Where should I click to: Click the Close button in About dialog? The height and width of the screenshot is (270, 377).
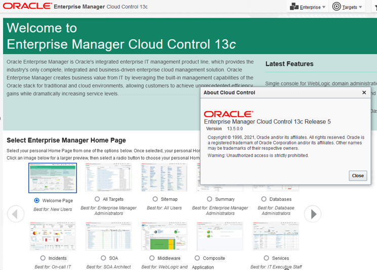point(358,175)
